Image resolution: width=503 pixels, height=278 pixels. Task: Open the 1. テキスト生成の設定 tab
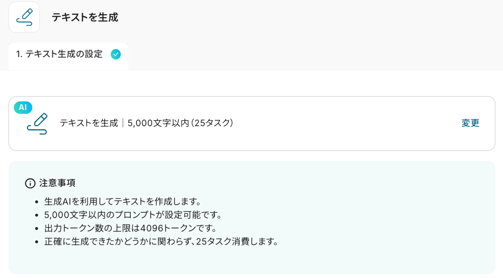click(59, 54)
